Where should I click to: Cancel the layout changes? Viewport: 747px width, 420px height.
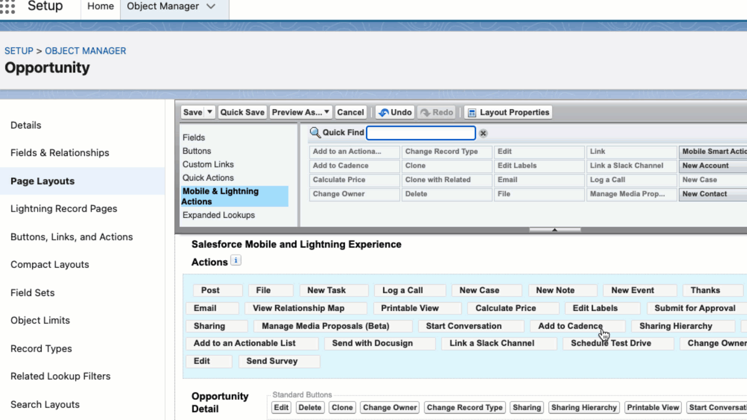[x=350, y=112]
